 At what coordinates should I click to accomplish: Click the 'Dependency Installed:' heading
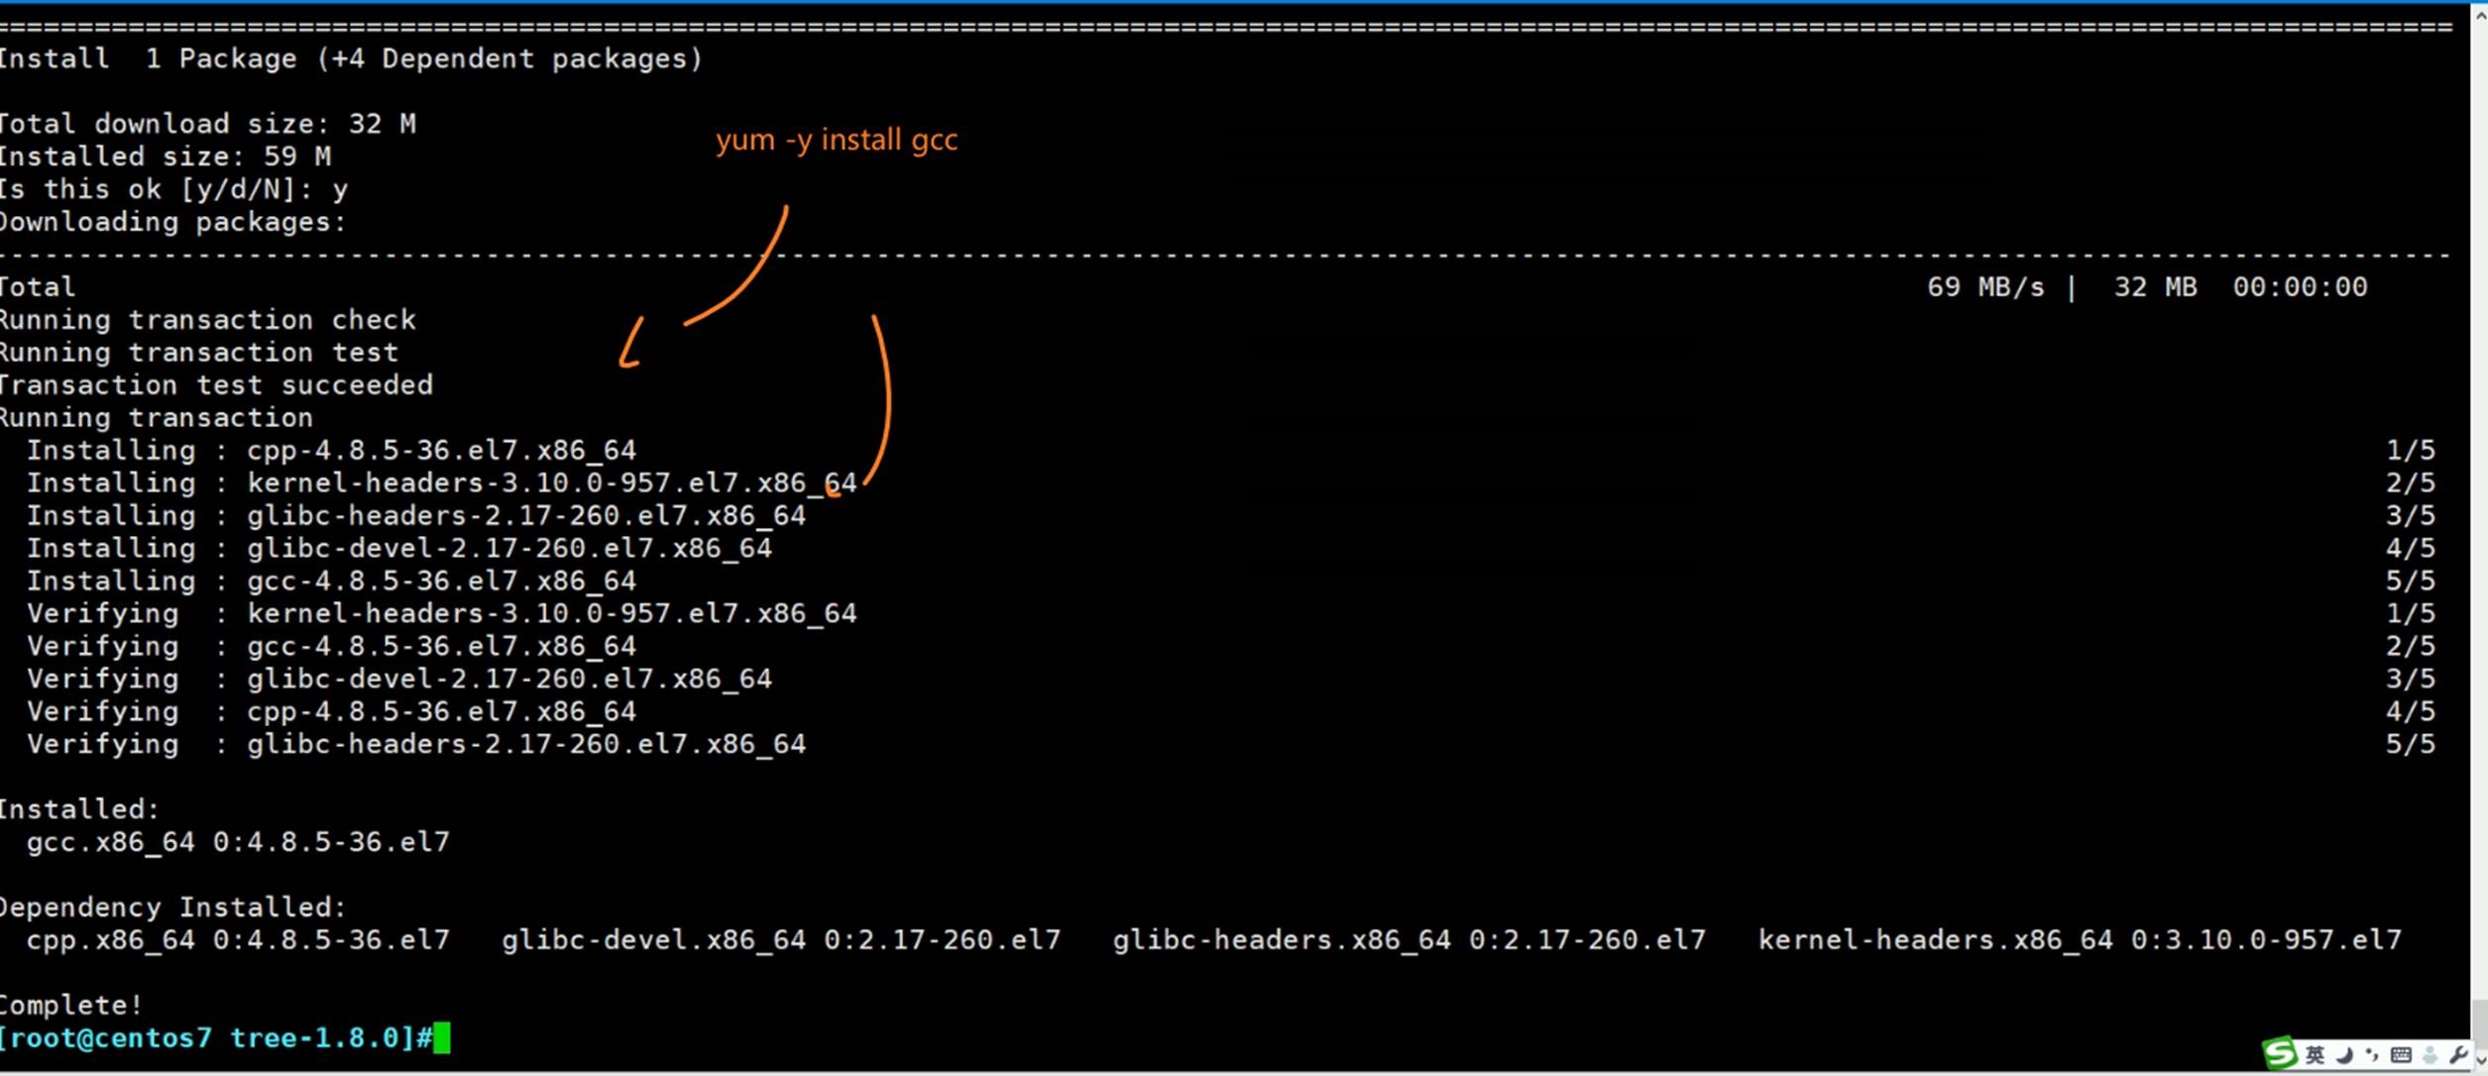173,908
